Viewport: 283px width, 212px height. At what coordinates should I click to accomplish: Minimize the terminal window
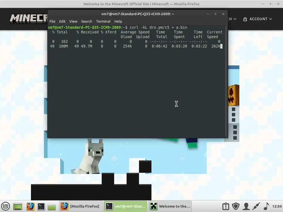pyautogui.click(x=208, y=14)
